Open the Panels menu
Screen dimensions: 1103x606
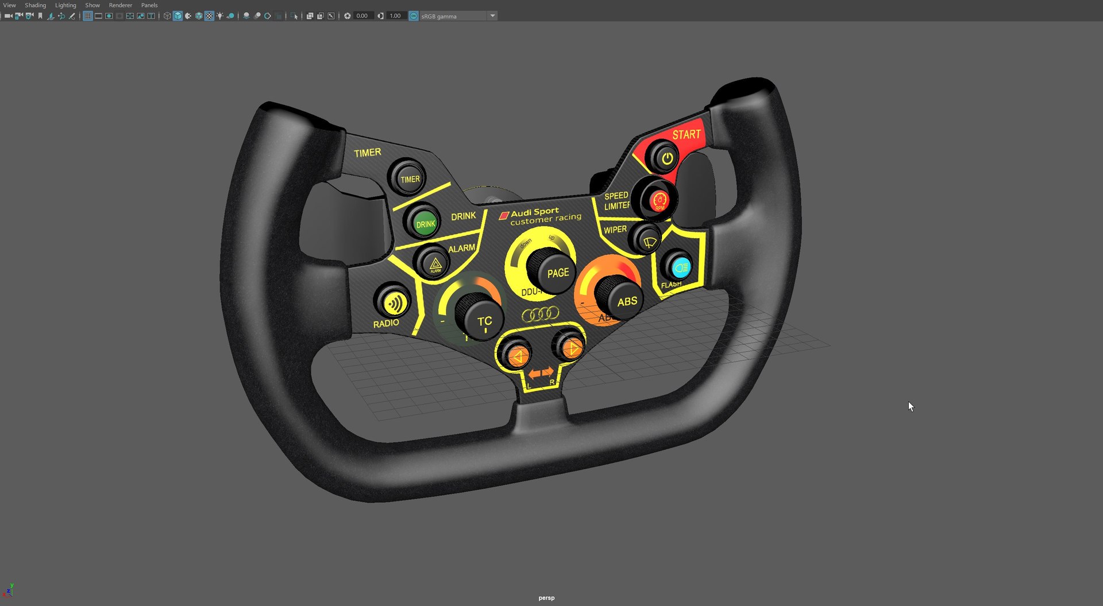[x=149, y=5]
